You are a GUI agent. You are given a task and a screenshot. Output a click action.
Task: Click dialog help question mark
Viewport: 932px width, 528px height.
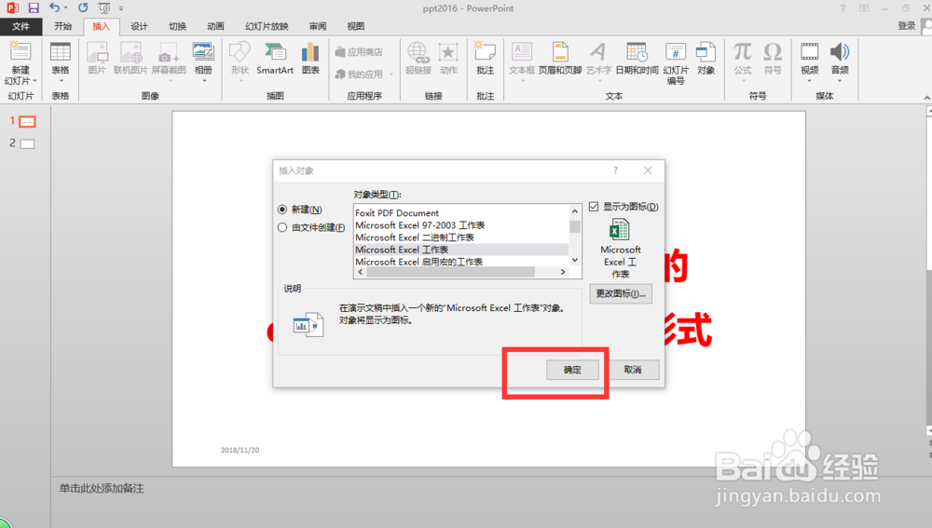pyautogui.click(x=615, y=170)
